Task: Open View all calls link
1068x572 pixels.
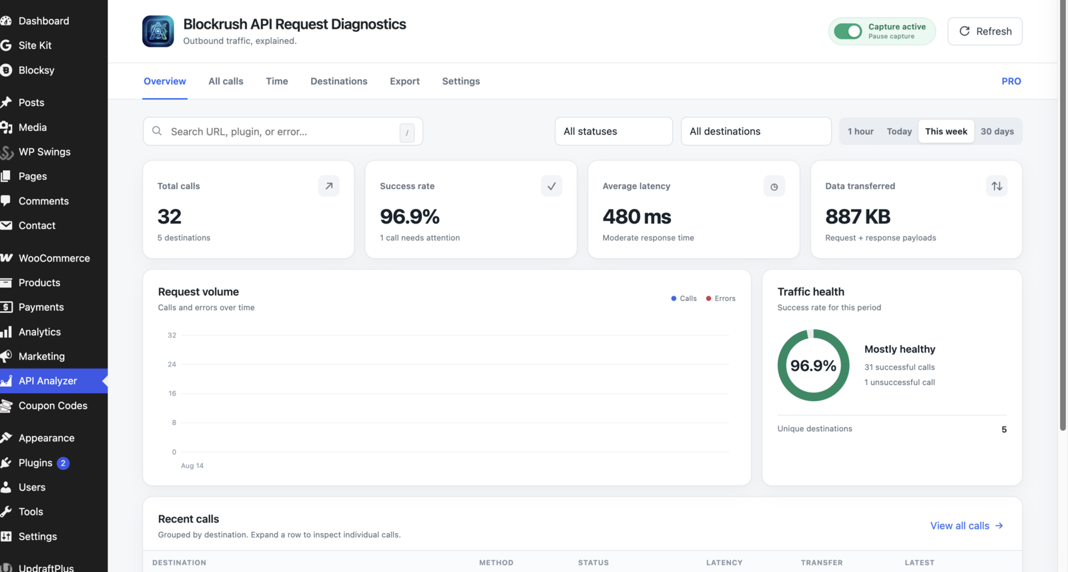Action: (x=967, y=526)
